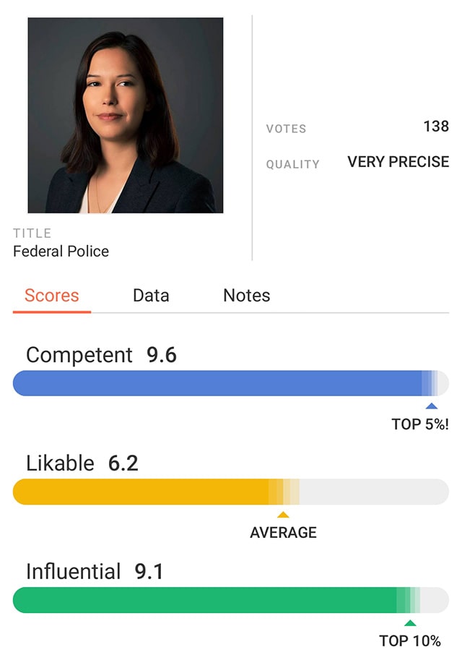Click the yellow triangle marker under Likable bar

283,515
